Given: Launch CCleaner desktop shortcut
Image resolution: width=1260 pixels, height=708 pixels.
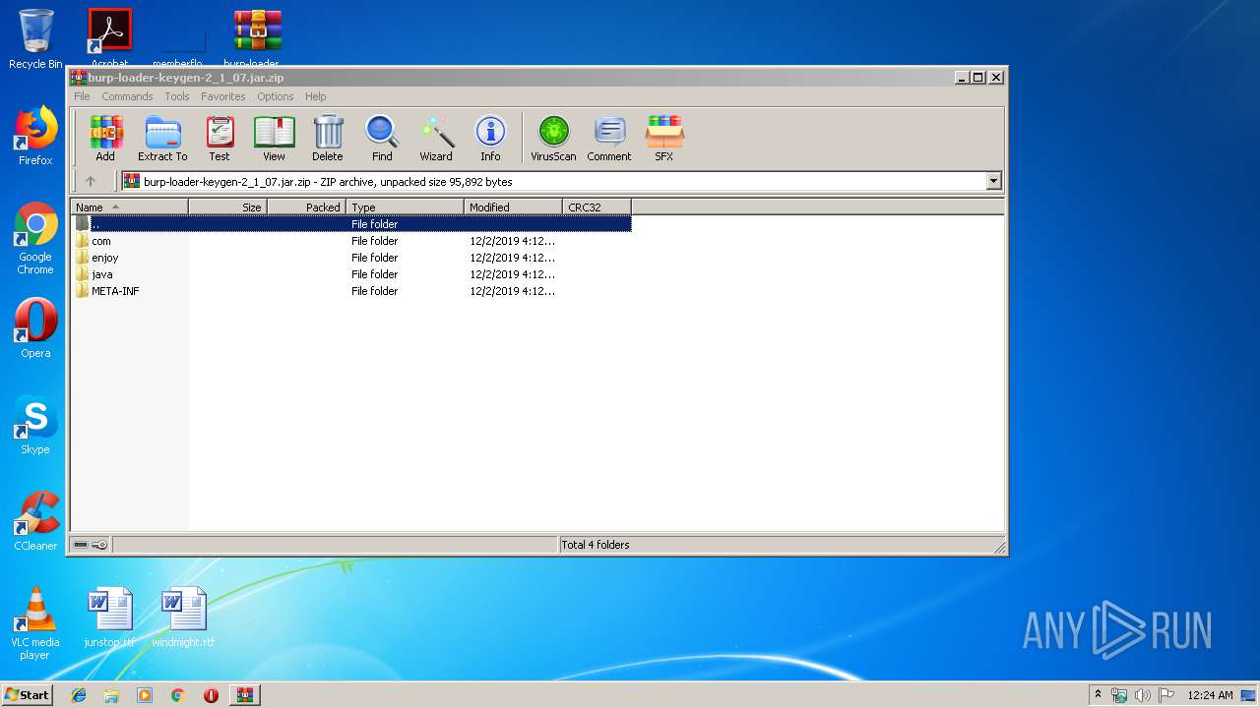Looking at the screenshot, I should [35, 521].
